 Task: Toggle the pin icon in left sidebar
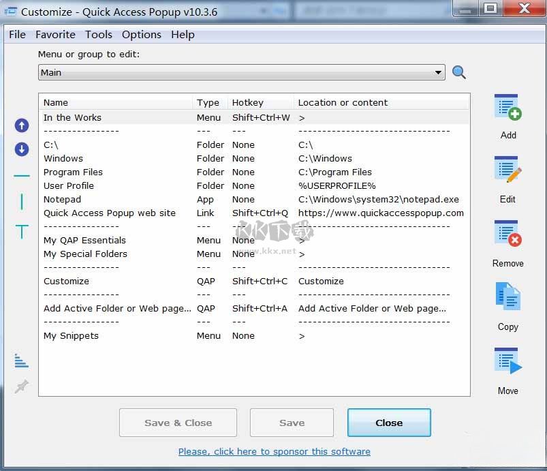coord(22,386)
